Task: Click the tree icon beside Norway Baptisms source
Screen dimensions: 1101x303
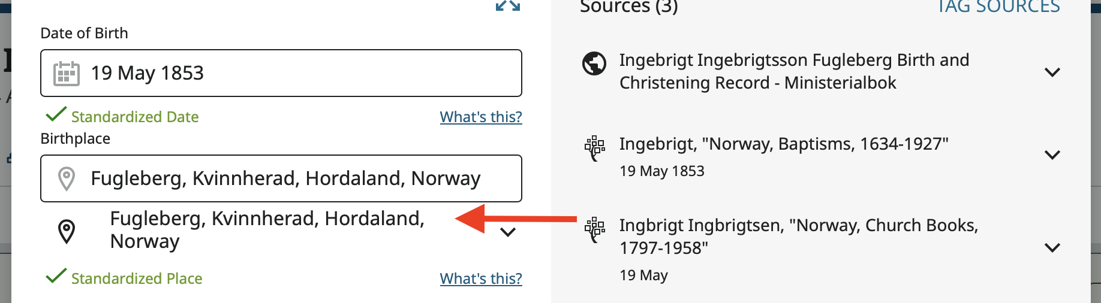Action: click(594, 147)
